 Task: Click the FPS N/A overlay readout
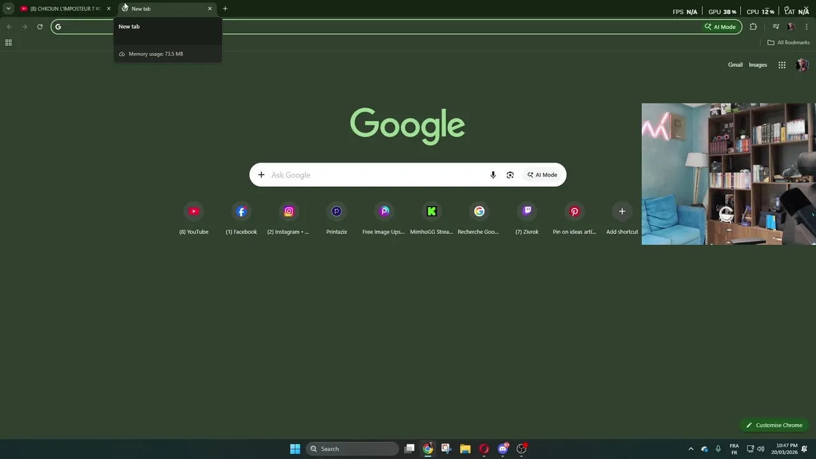point(685,11)
